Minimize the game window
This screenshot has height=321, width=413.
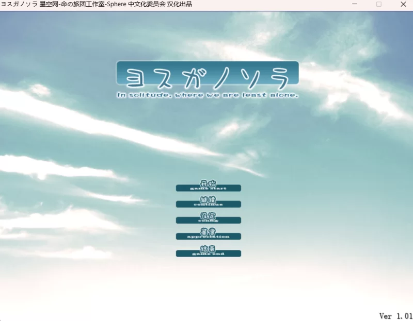[355, 5]
